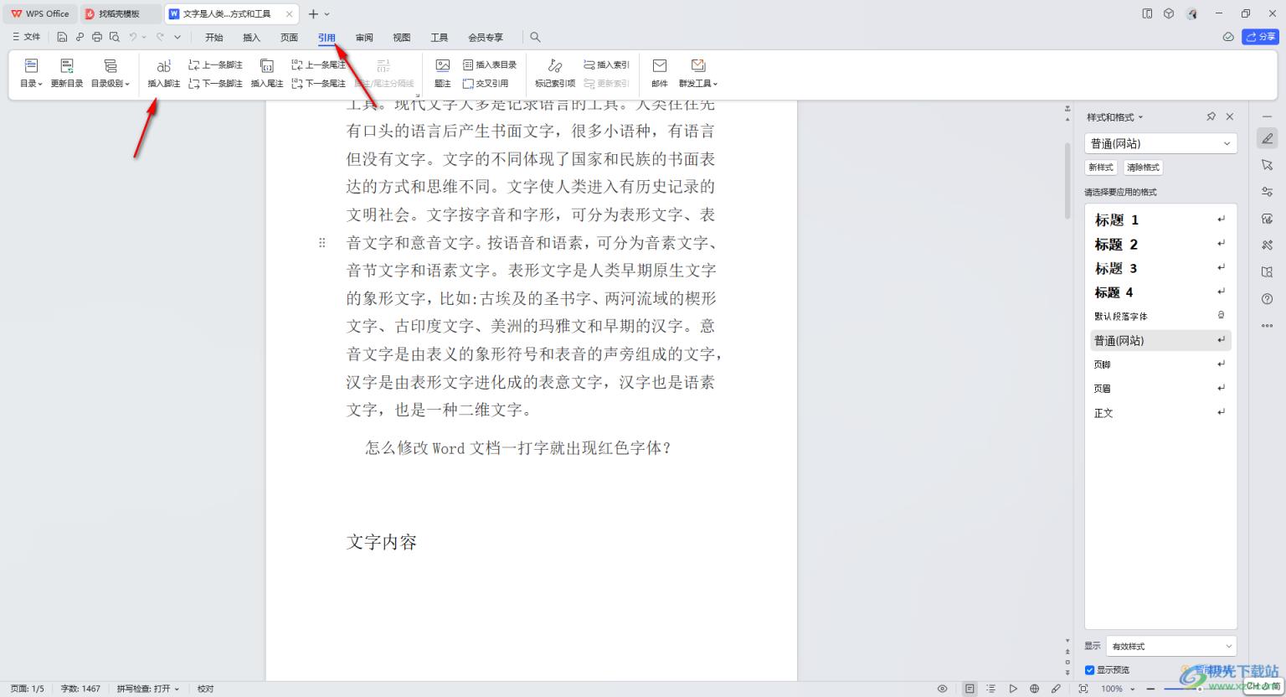Open the help question-mark icon in right sidebar
This screenshot has height=697, width=1286.
point(1267,299)
